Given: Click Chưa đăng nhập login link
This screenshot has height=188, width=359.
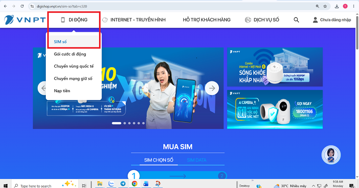Looking at the screenshot, I should (335, 20).
